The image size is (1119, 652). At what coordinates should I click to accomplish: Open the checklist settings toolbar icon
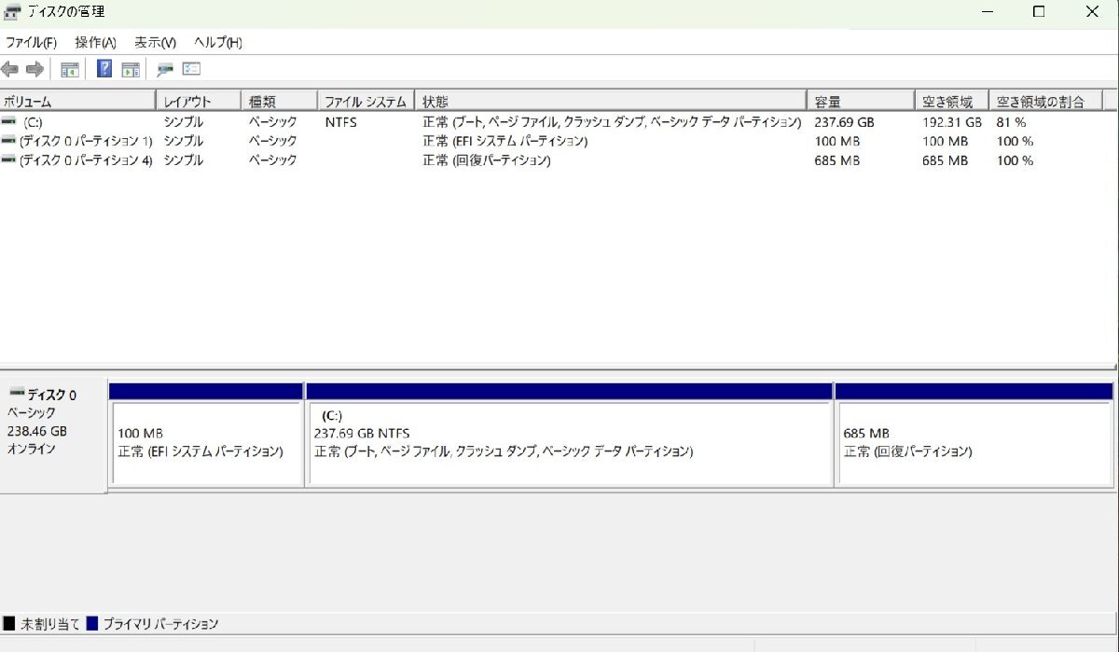192,69
